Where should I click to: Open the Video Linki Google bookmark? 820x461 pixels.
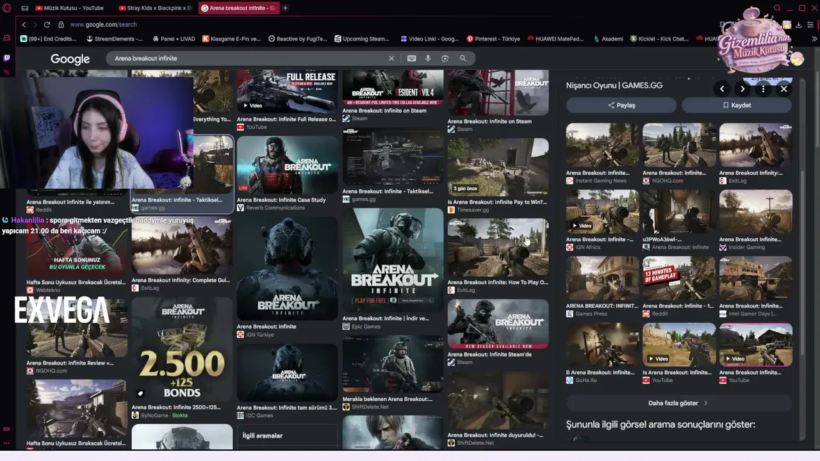(429, 39)
